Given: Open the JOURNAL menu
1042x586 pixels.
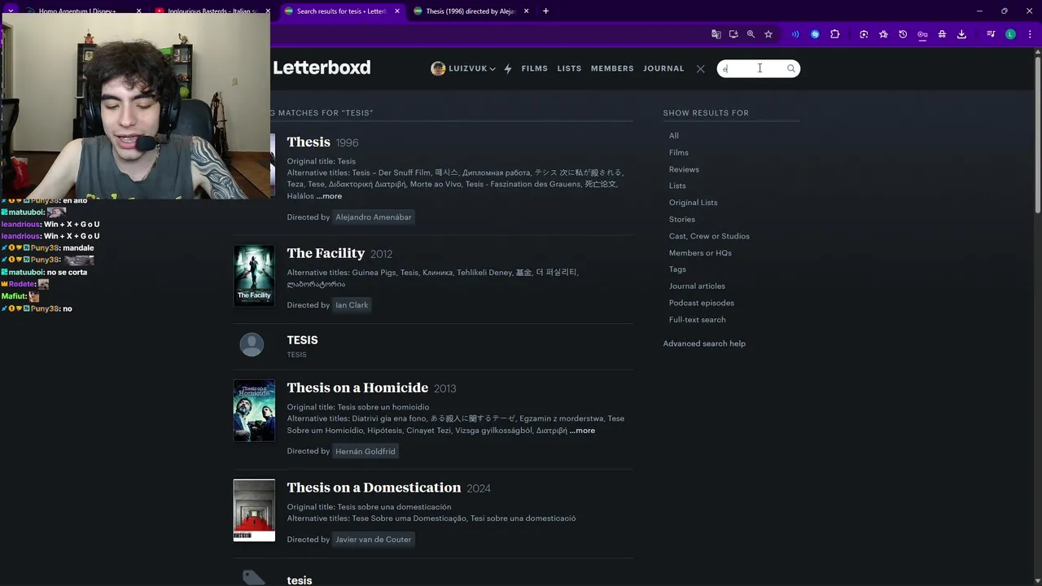Looking at the screenshot, I should coord(663,68).
